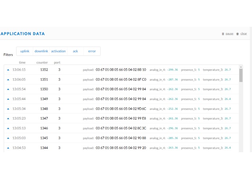
Task: Select timestamp 13:04:53
Action: [x=19, y=148]
